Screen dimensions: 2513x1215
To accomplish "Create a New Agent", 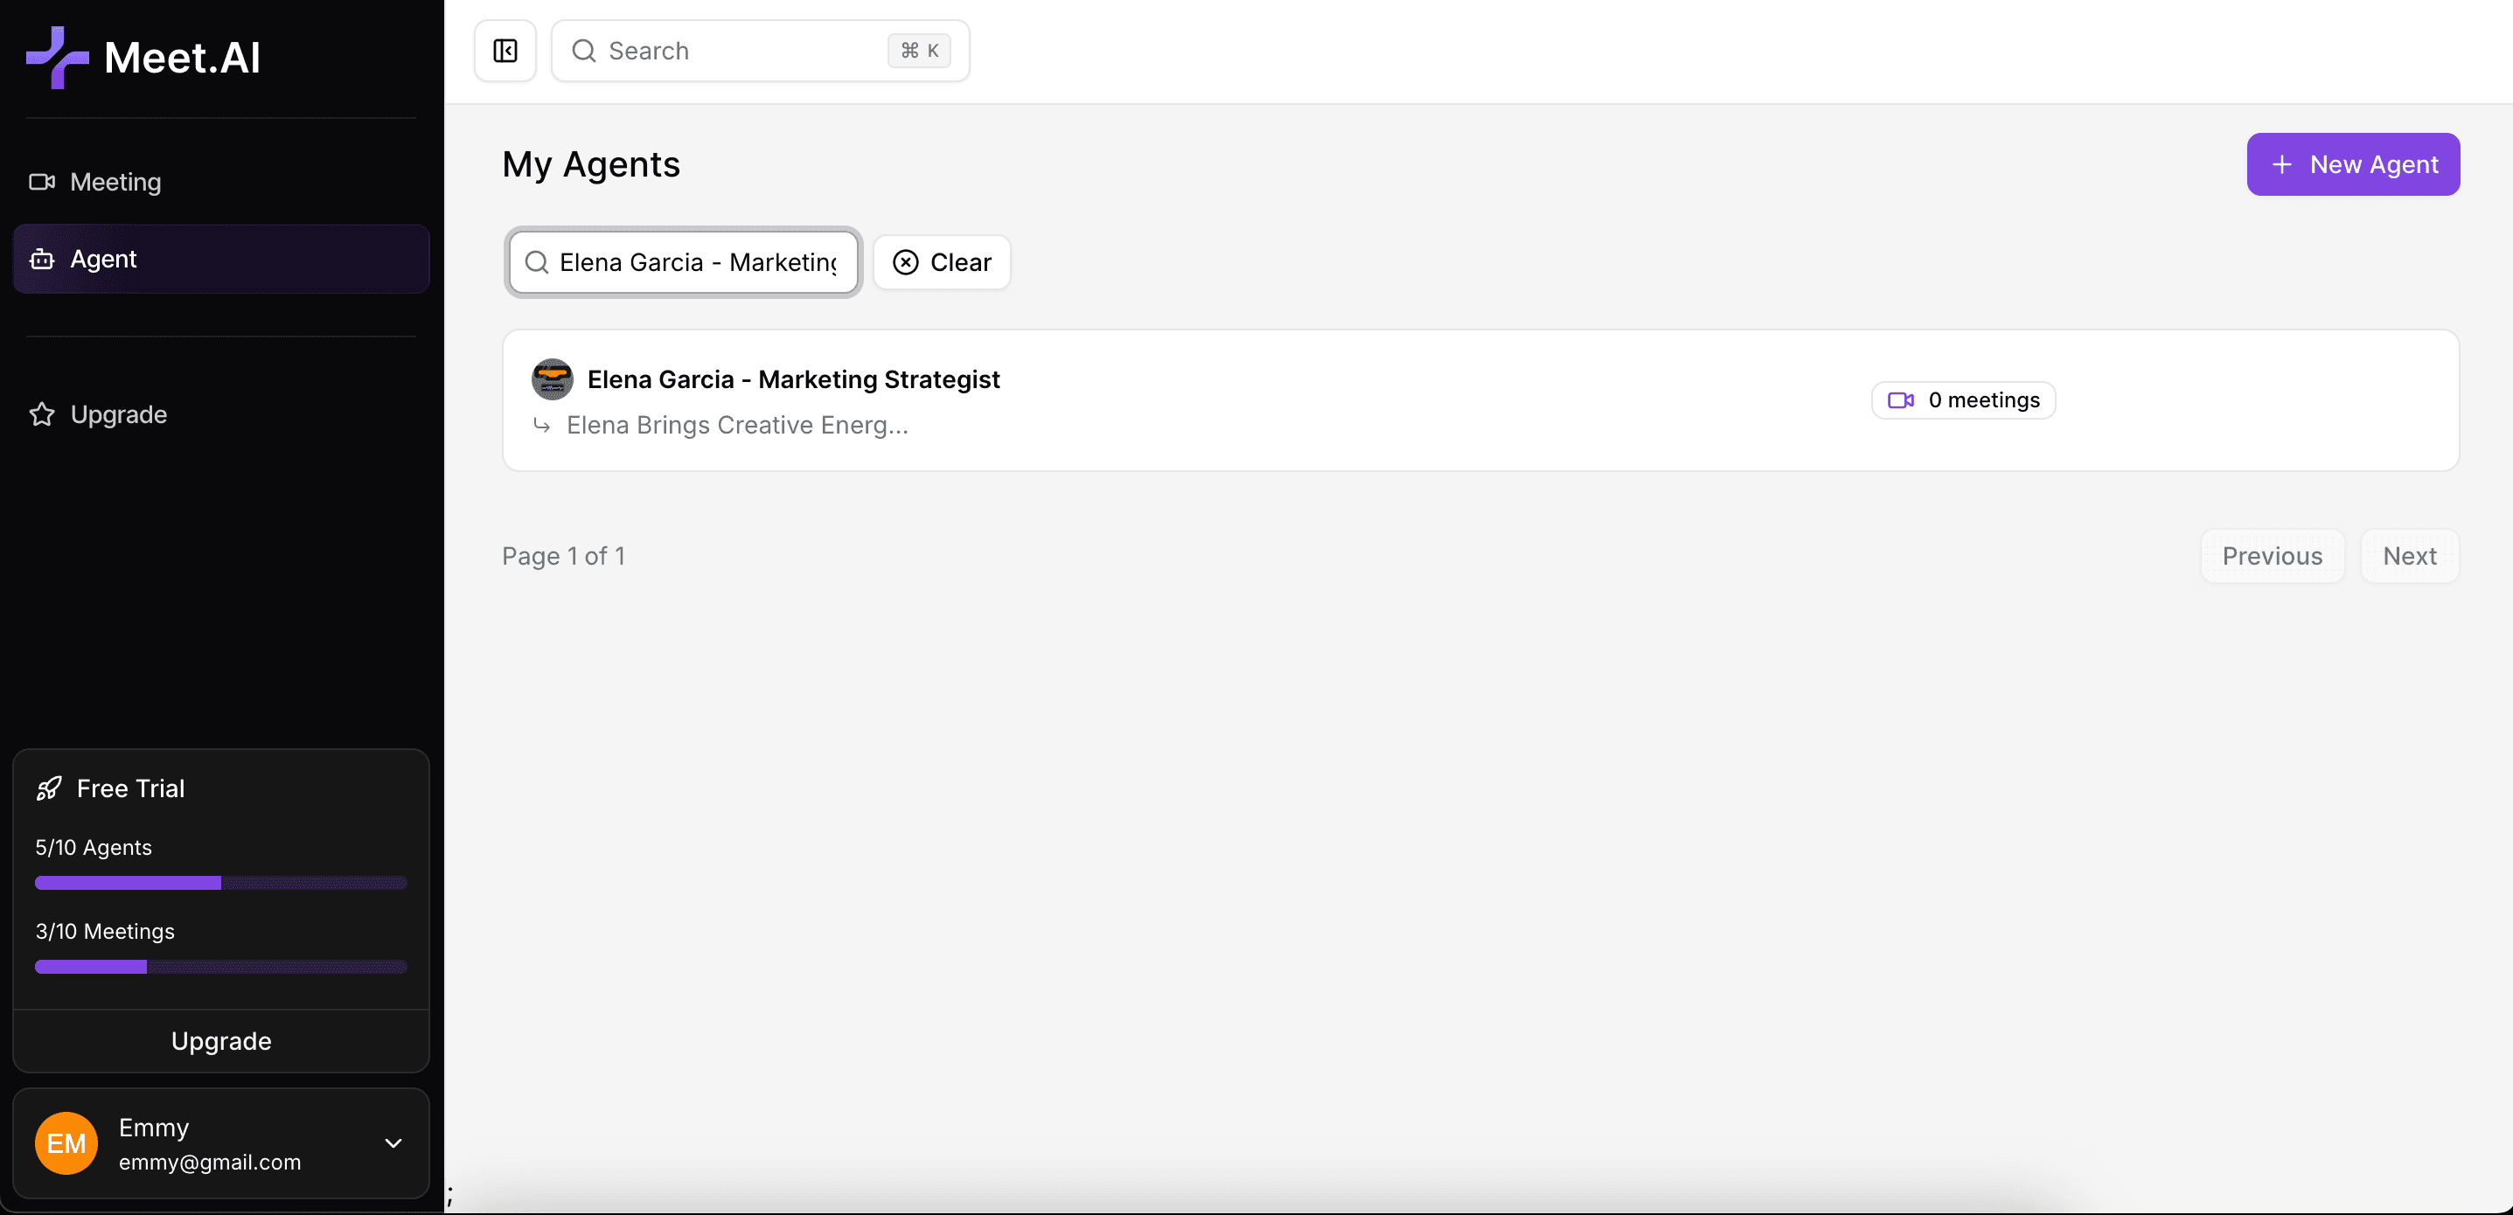I will point(2353,165).
